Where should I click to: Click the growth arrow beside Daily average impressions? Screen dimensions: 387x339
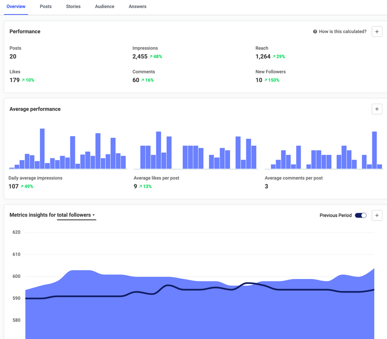click(21, 186)
